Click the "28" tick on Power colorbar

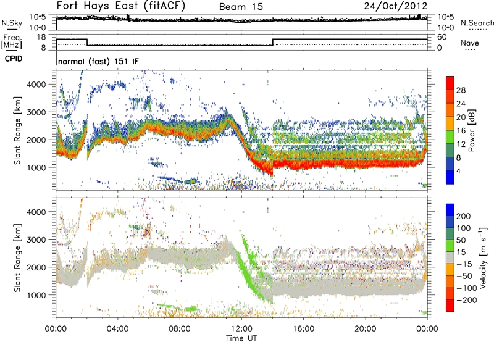point(461,90)
